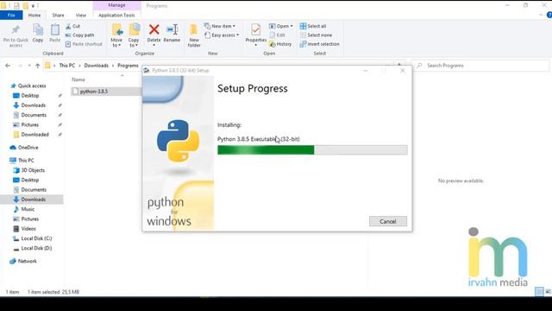Go up one folder level arrow

[x=37, y=66]
